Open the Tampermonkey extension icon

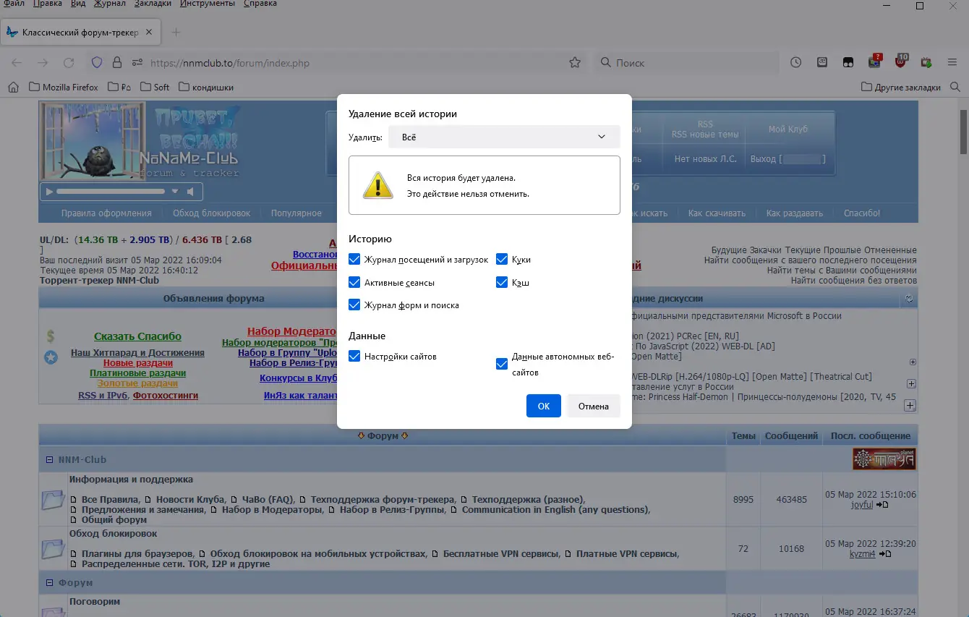point(848,63)
